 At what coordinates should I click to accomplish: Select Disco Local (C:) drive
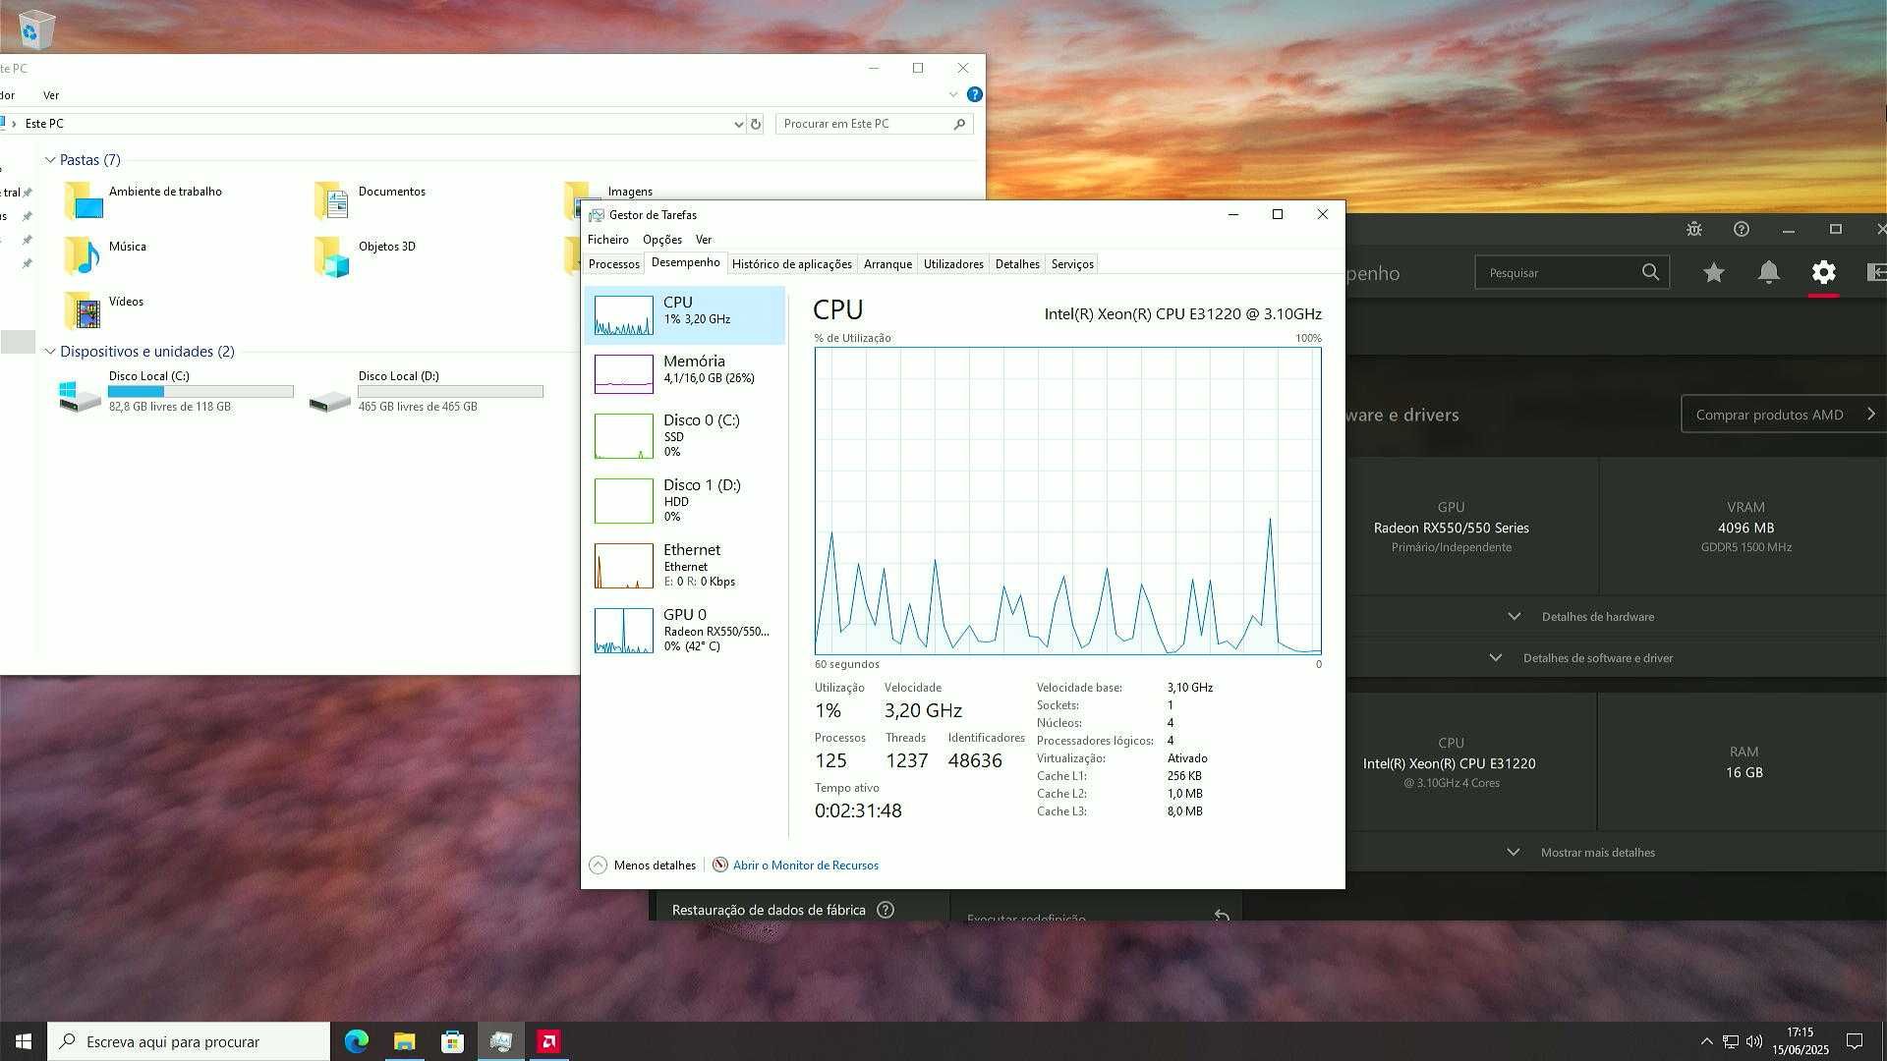177,391
